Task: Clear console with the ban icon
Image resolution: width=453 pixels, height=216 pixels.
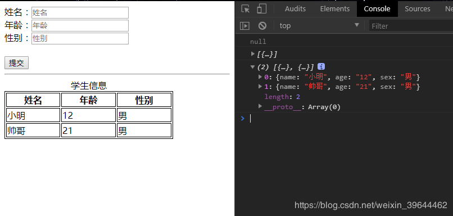Action: pos(262,26)
